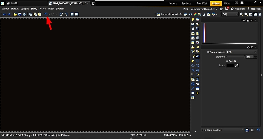Open the Celý zoom level dropdown
The height and width of the screenshot is (139, 263).
pos(230,14)
